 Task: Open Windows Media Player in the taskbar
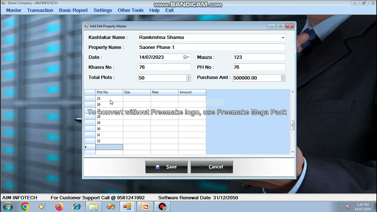42,207
